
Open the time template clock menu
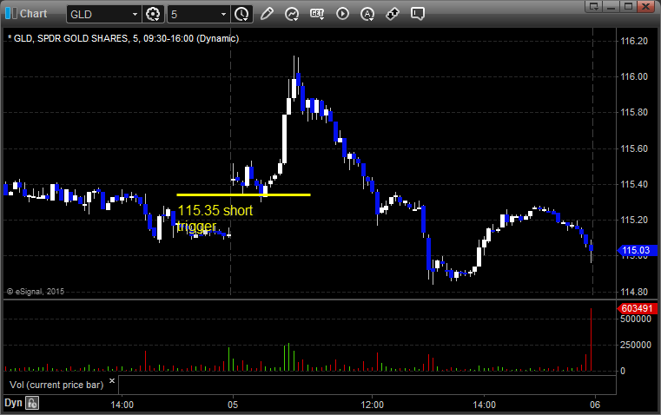pos(242,14)
